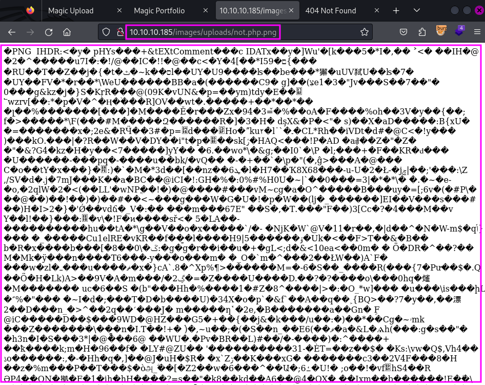The width and height of the screenshot is (485, 385).
Task: Open a new tab with plus button
Action: coord(396,11)
